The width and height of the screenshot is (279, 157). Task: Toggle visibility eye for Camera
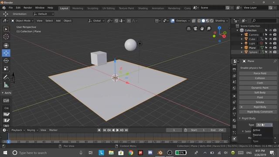[x=270, y=34]
